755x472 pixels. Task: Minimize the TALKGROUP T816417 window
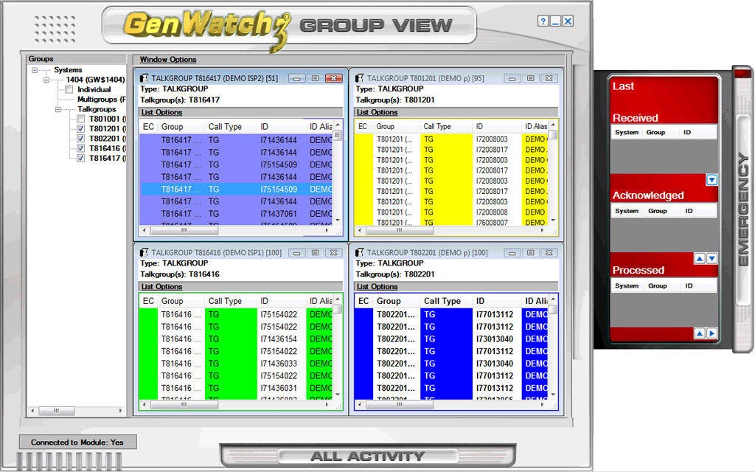click(298, 77)
